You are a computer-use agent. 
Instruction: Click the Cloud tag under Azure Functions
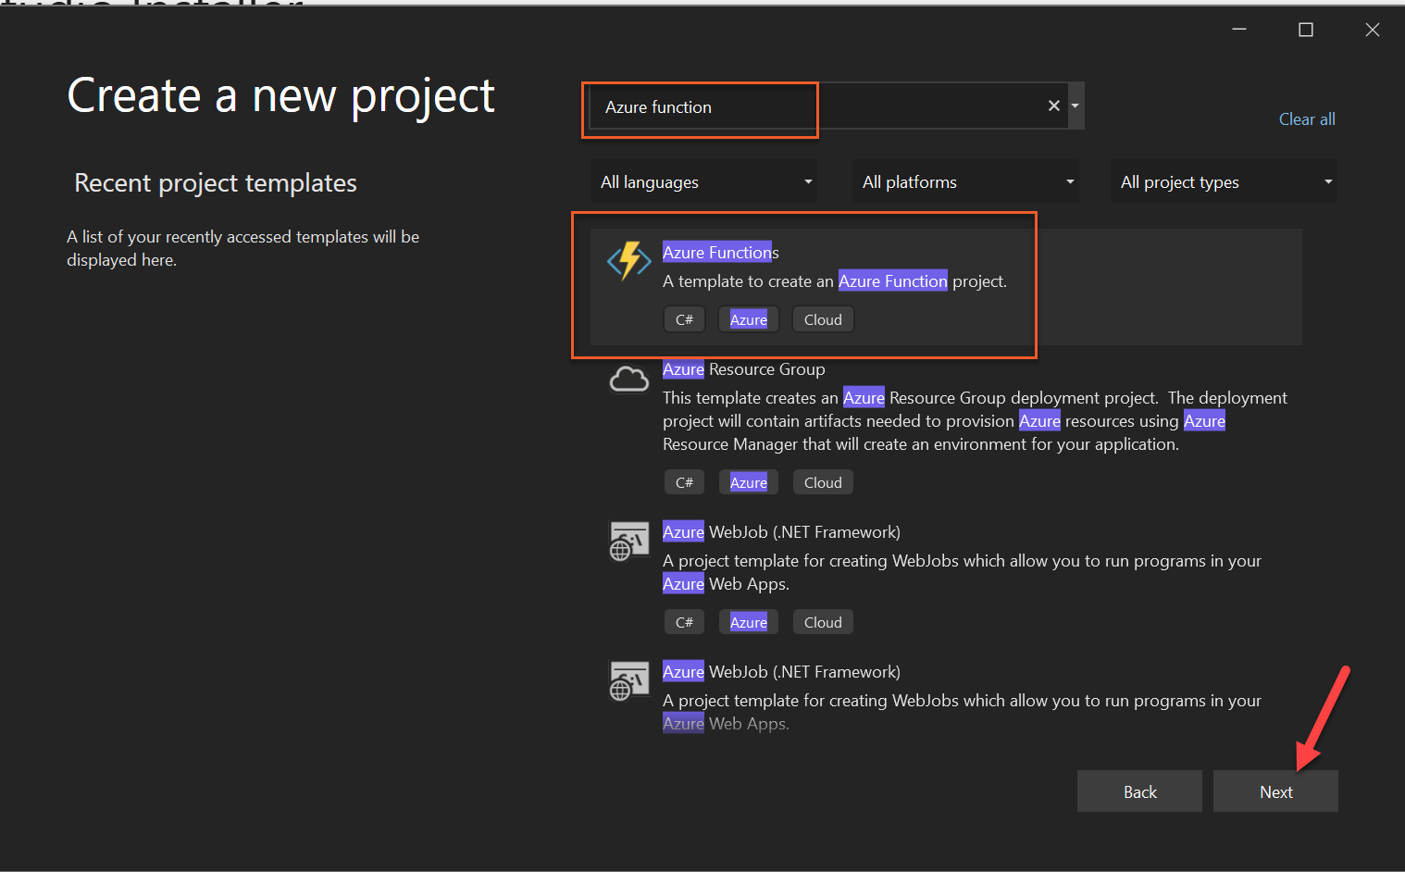click(823, 319)
